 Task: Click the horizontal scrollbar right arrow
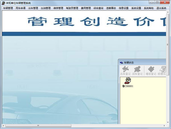(x=164, y=126)
